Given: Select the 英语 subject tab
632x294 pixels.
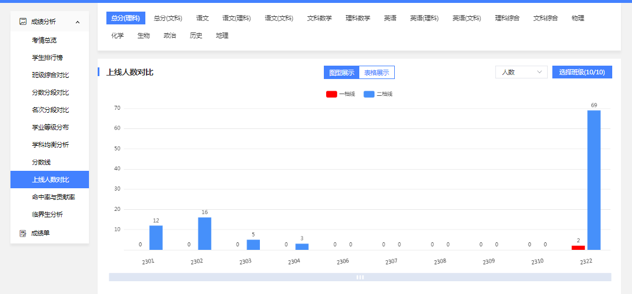Looking at the screenshot, I should (390, 18).
